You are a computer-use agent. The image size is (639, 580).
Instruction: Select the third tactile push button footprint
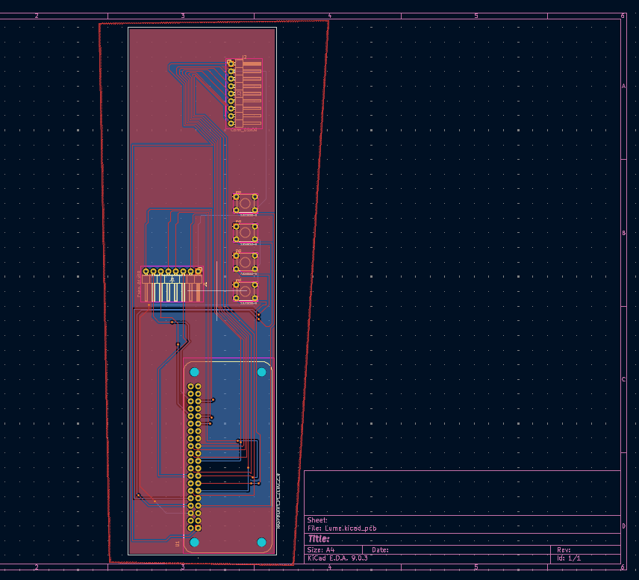tap(246, 263)
